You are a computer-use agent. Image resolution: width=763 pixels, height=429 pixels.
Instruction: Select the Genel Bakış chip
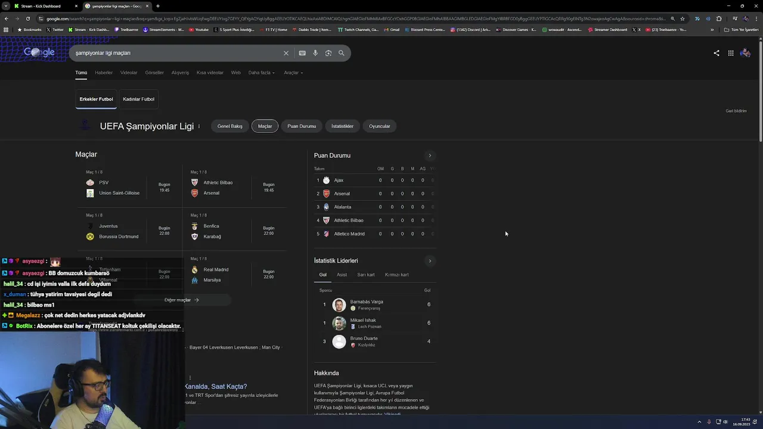(x=230, y=126)
